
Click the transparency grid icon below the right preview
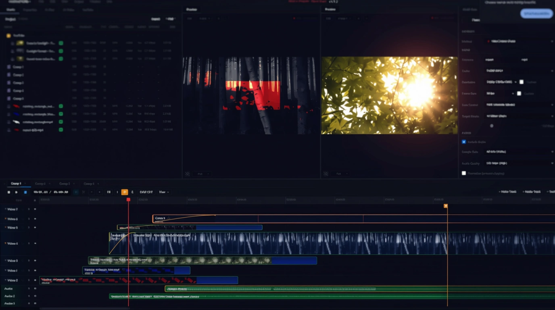coord(326,174)
